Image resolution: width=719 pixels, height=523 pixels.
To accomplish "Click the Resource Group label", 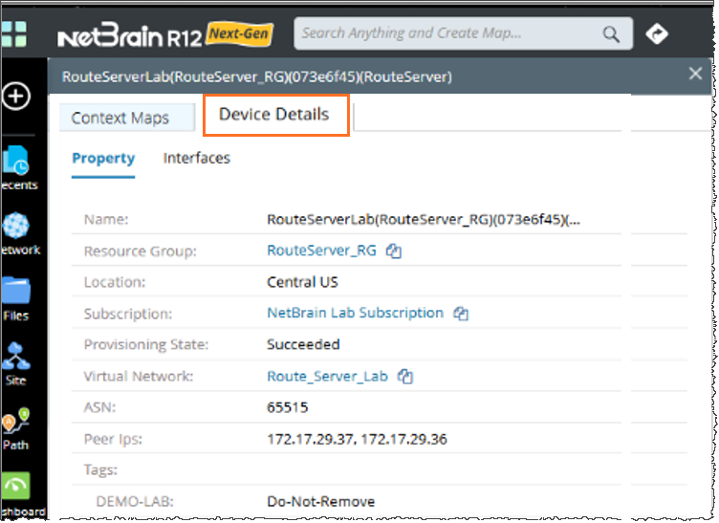I will [140, 251].
